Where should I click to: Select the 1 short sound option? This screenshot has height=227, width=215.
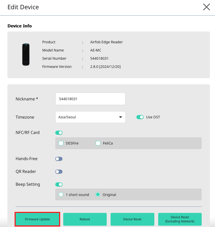[61, 195]
